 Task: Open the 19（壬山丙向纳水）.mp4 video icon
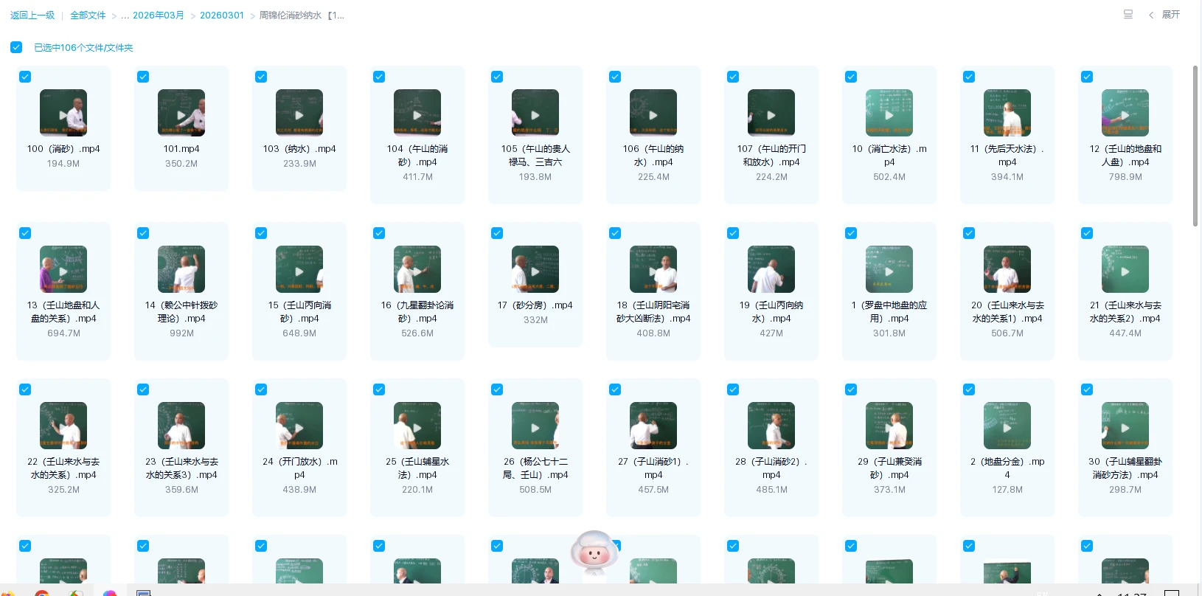point(771,269)
